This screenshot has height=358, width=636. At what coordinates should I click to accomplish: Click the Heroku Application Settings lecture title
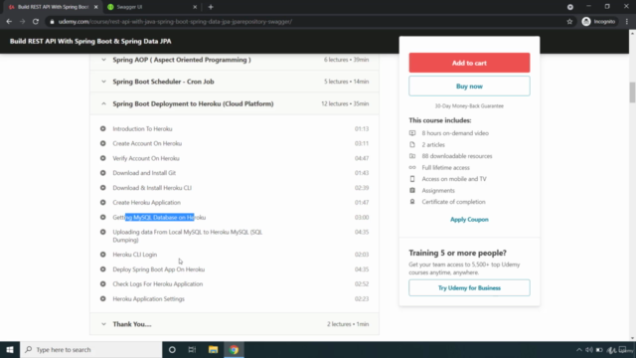tap(148, 298)
